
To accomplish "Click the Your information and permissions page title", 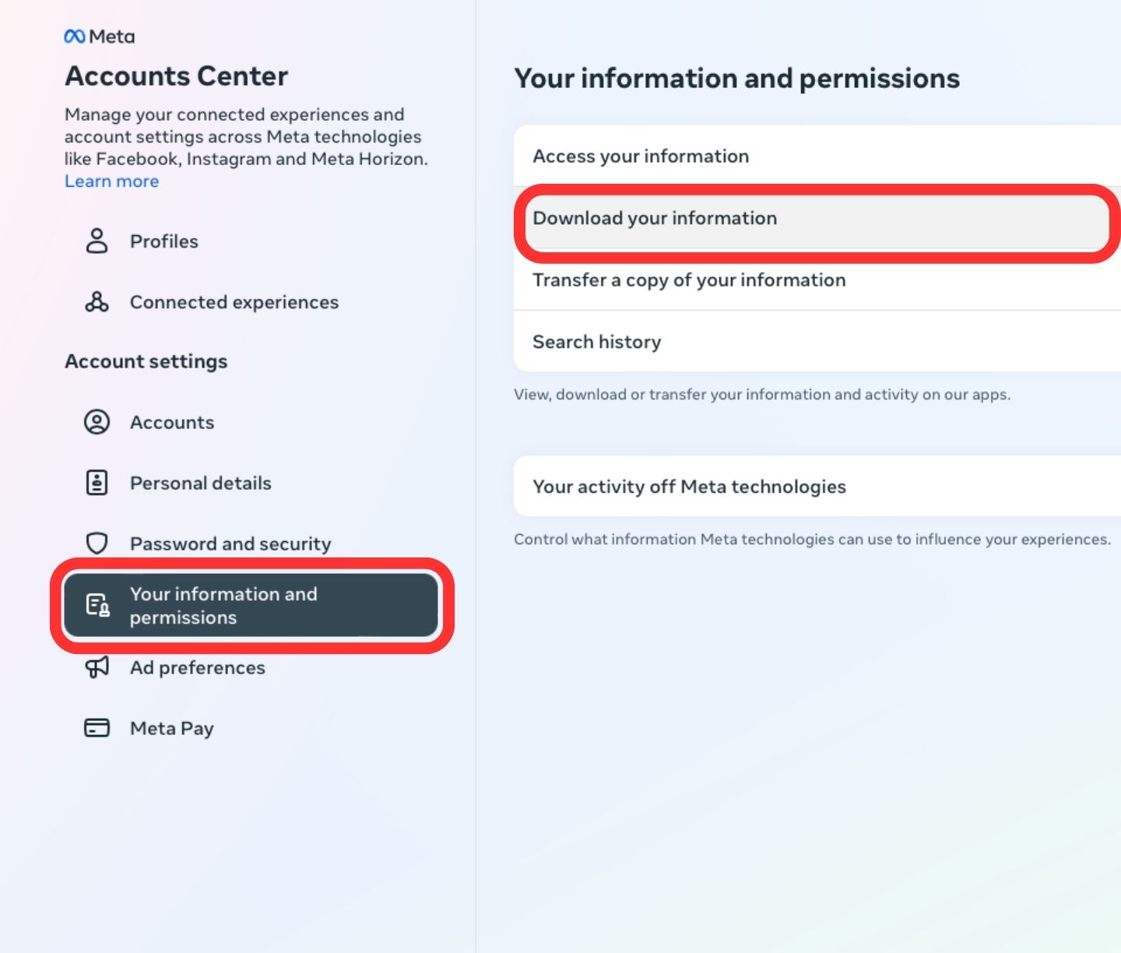I will [737, 79].
